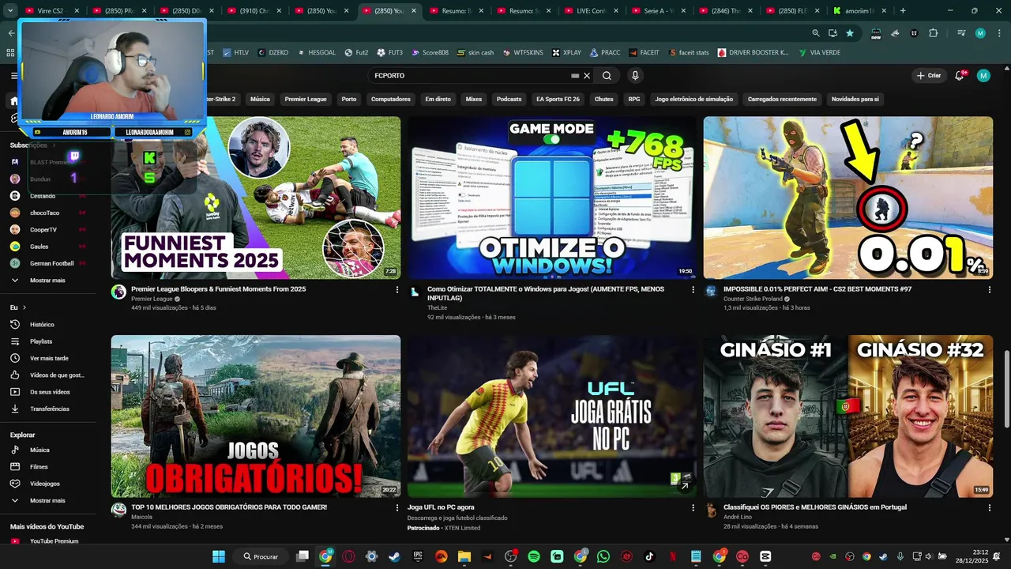Open YouTube account avatar menu
The height and width of the screenshot is (569, 1011).
click(983, 76)
